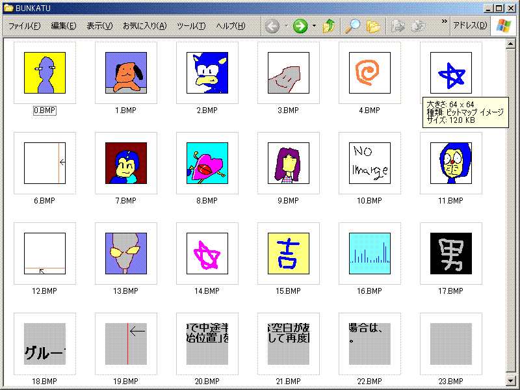520x390 pixels.
Task: Expand the toolbar overflow chevron
Action: pyautogui.click(x=444, y=21)
